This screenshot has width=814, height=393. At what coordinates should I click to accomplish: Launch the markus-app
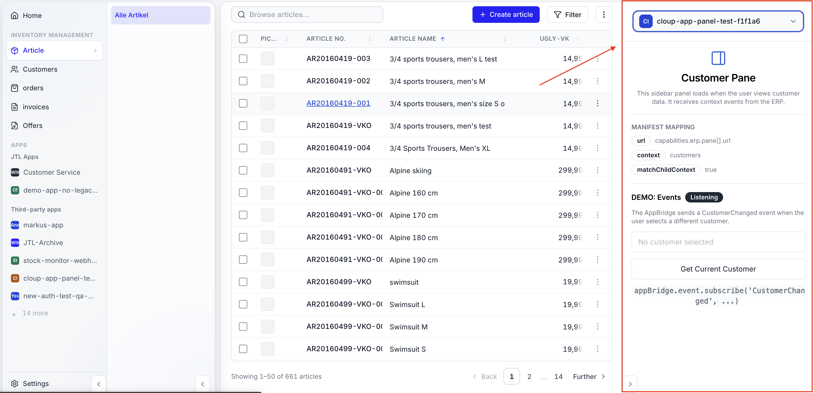coord(37,225)
